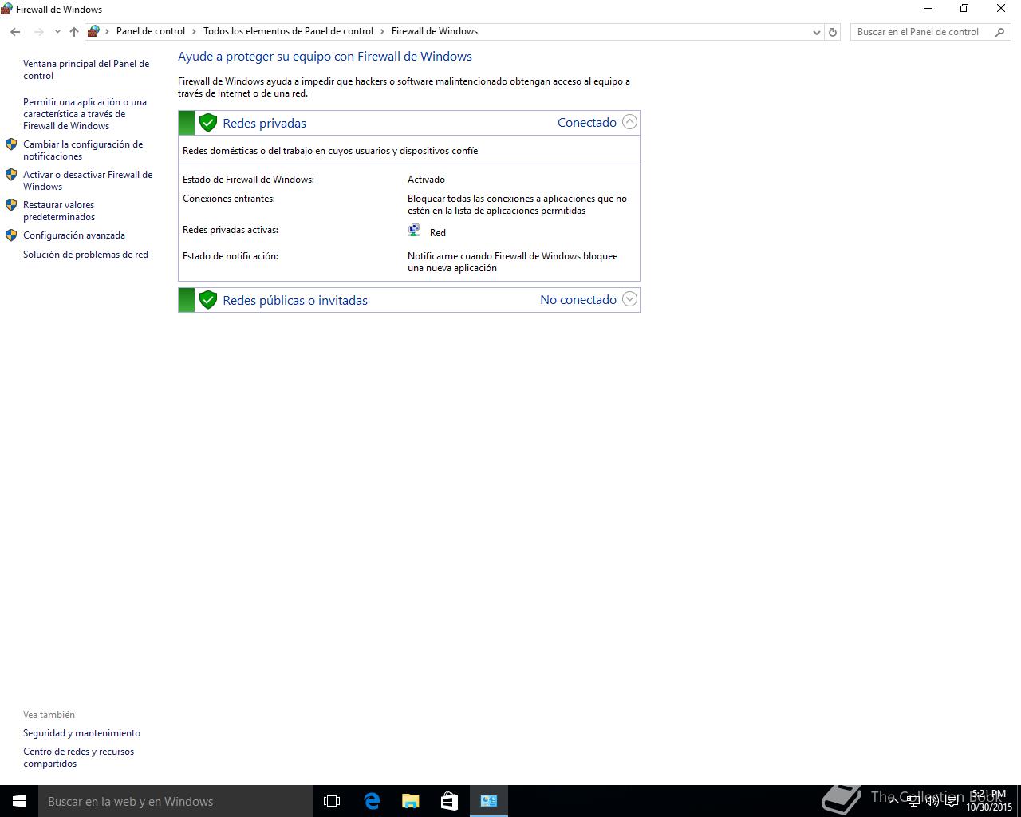The width and height of the screenshot is (1021, 817).
Task: Click the taskbar clock showing 5:21 PM
Action: point(989,801)
